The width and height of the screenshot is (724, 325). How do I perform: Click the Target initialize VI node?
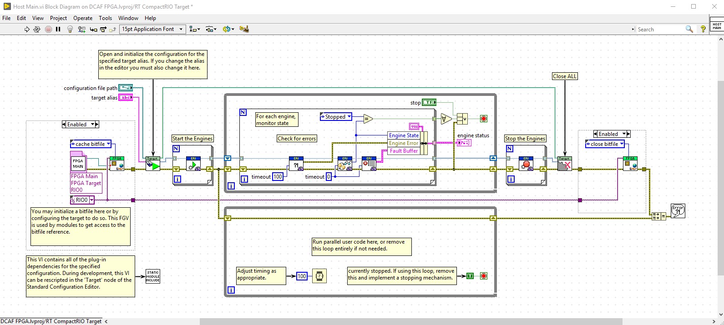point(153,164)
